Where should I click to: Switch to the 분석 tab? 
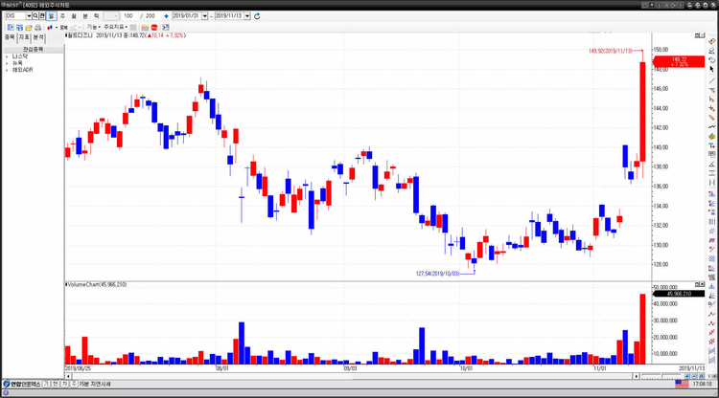[38, 37]
